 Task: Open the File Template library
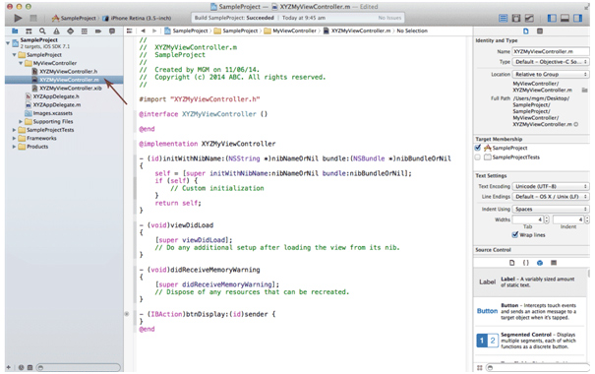(512, 263)
